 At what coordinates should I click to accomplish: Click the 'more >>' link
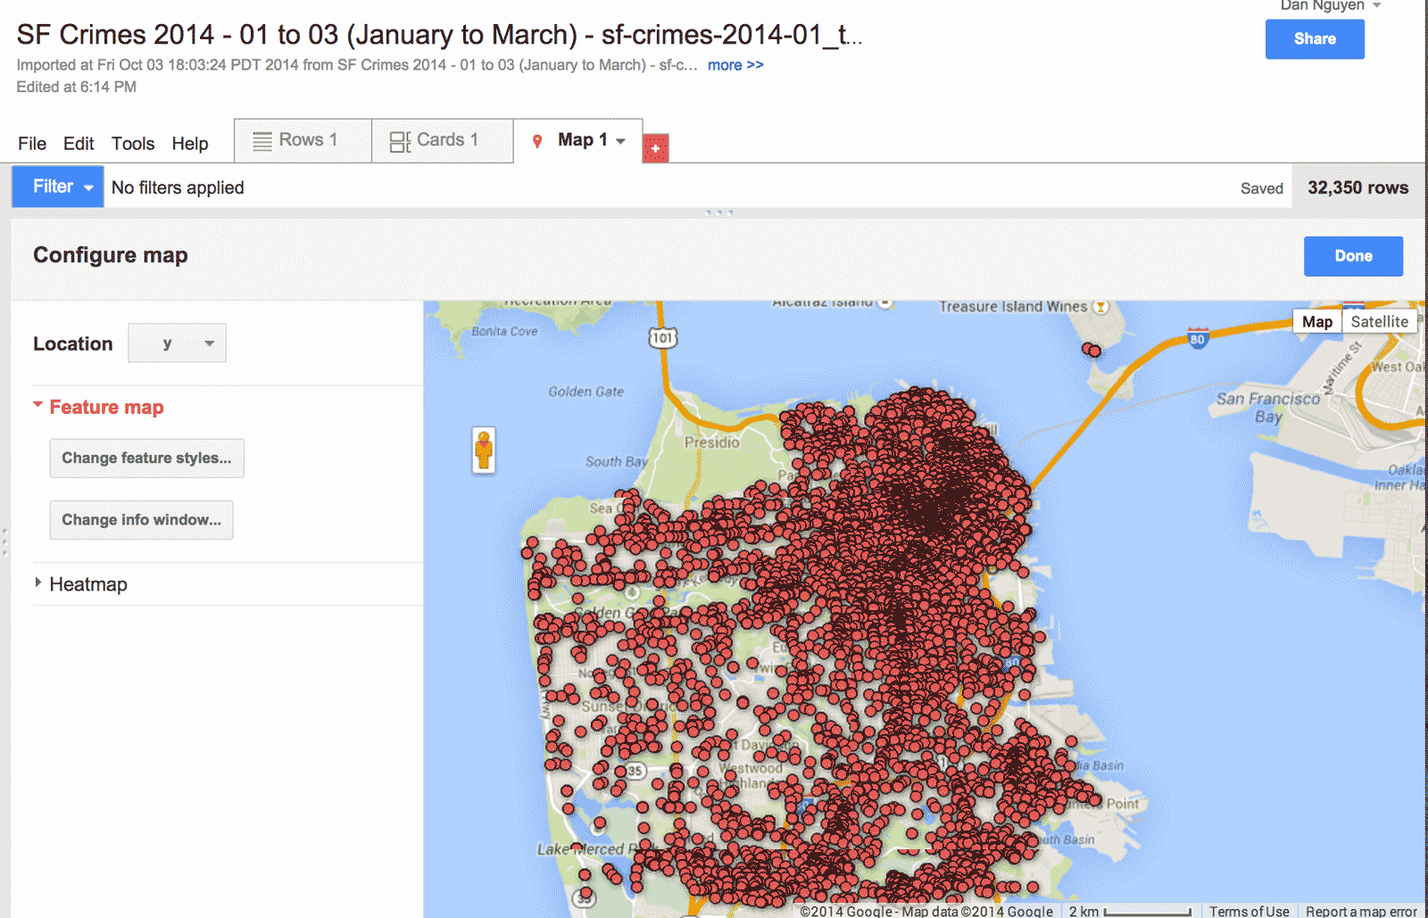point(735,65)
